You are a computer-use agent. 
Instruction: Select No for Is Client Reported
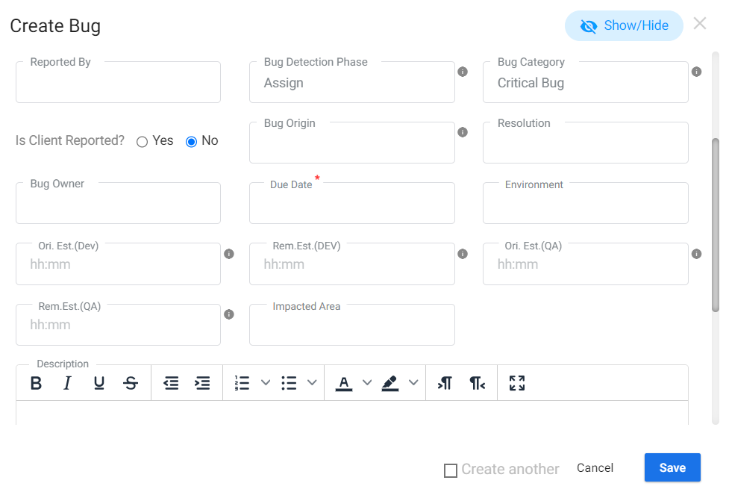pyautogui.click(x=191, y=142)
